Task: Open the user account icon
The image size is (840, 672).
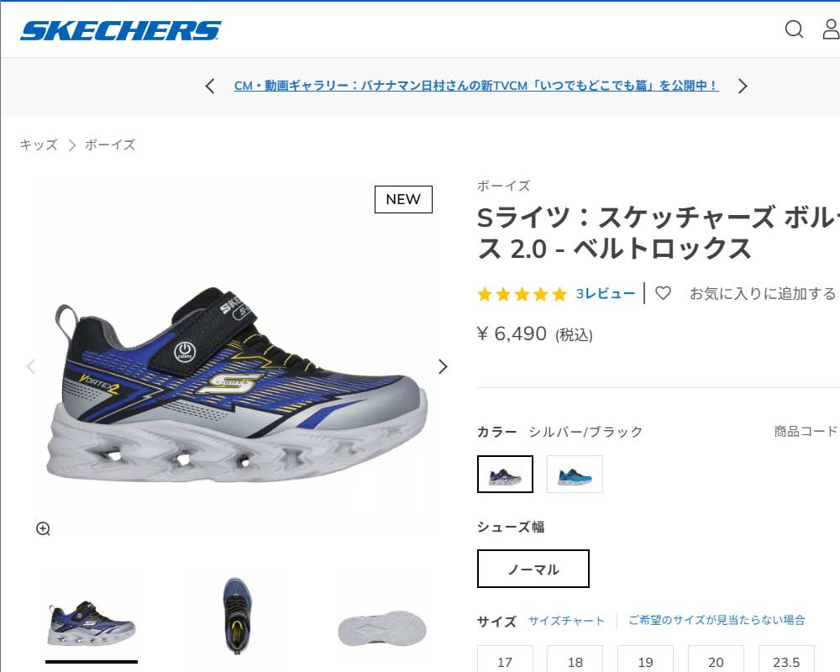Action: pyautogui.click(x=831, y=29)
